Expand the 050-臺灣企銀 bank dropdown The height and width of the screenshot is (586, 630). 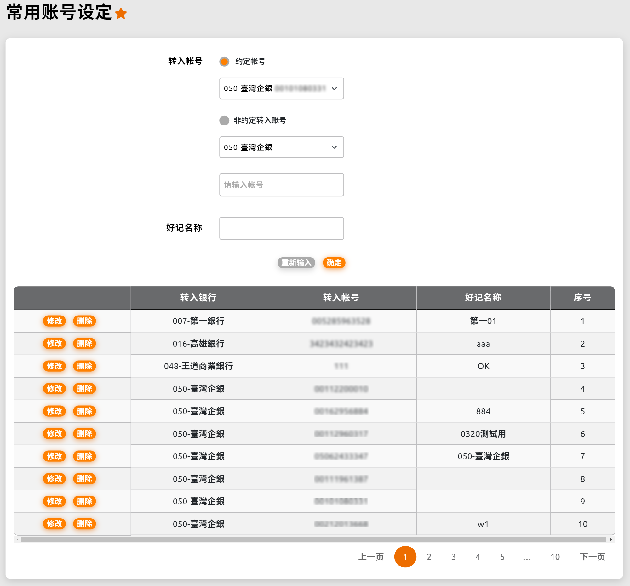click(x=281, y=148)
